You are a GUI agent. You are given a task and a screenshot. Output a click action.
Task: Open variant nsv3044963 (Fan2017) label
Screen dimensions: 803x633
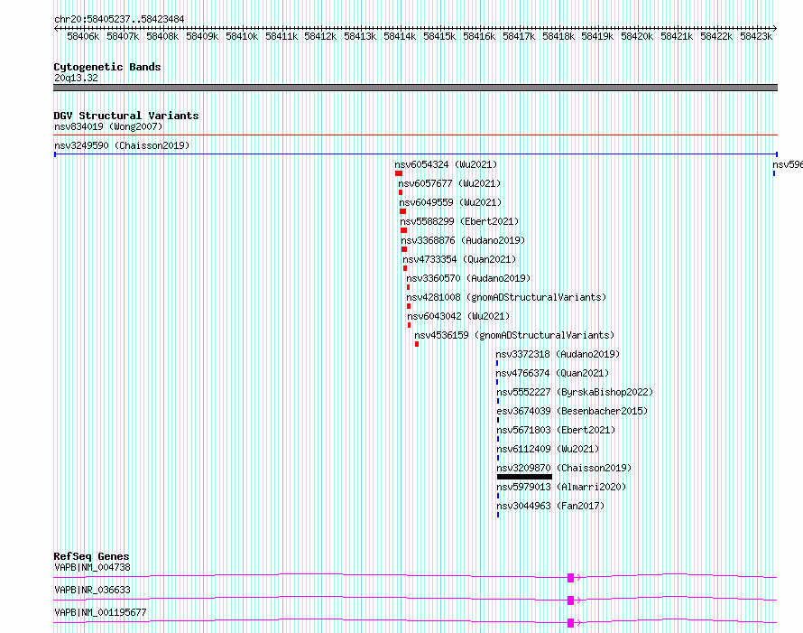click(550, 506)
